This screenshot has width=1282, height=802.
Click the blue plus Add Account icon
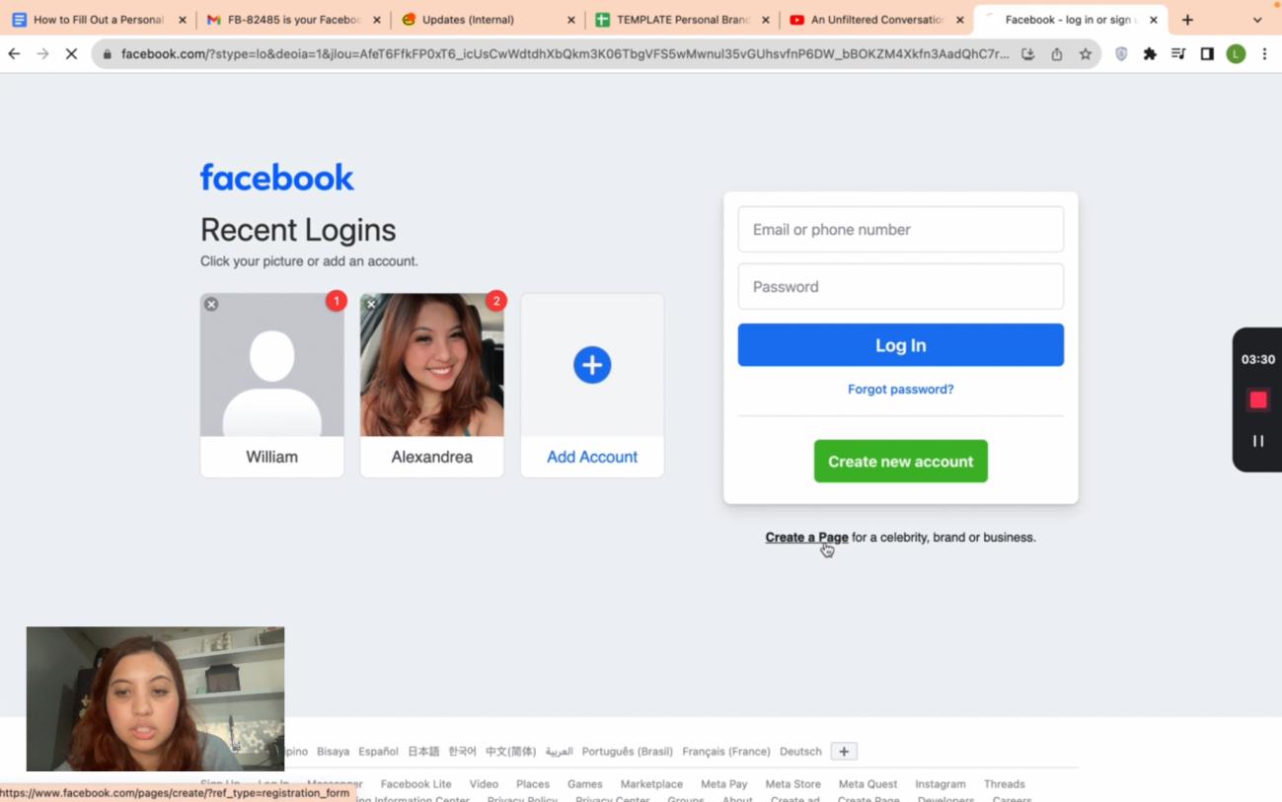click(592, 365)
